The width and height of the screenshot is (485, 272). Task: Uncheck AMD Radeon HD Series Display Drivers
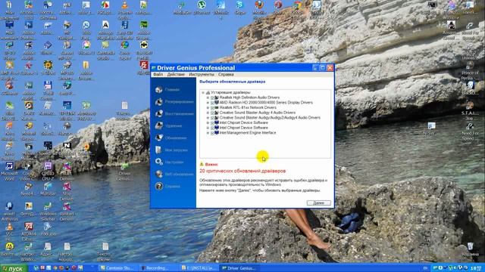212,103
